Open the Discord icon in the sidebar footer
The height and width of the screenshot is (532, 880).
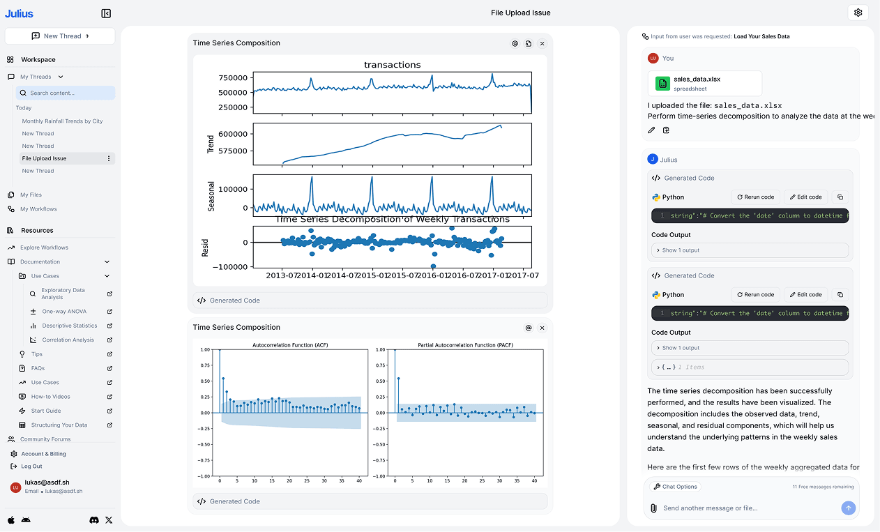94,520
